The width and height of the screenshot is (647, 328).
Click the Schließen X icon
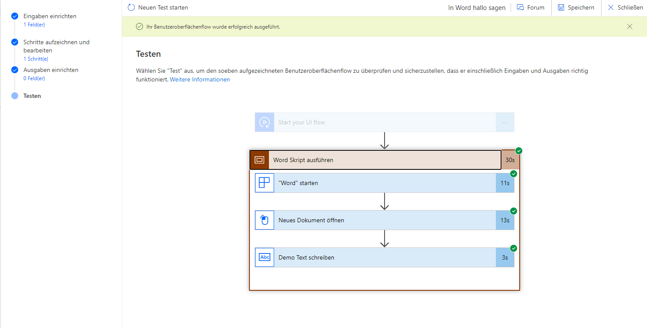611,7
